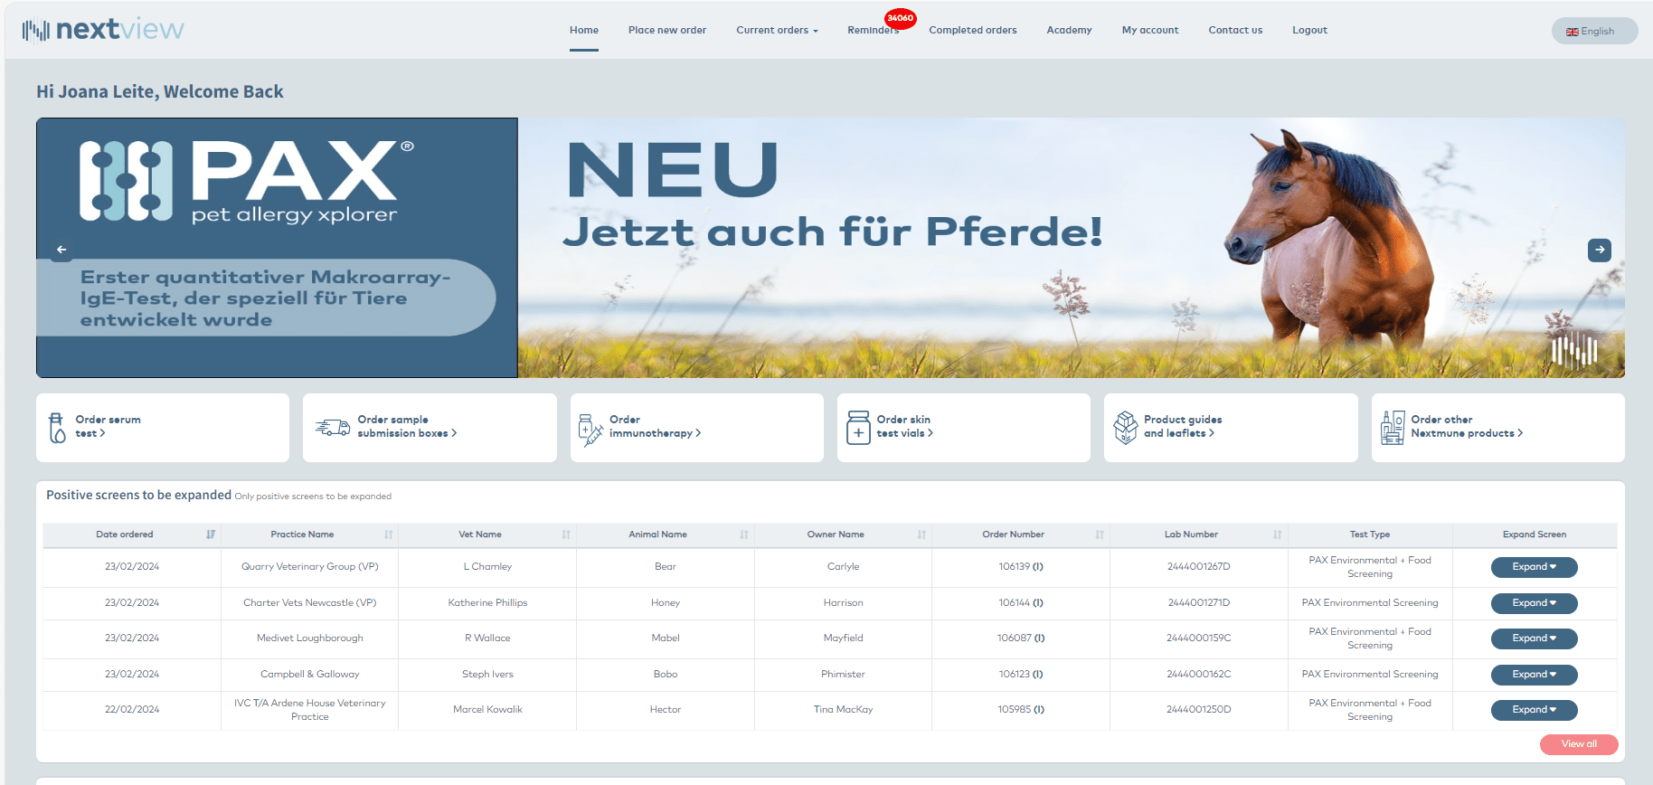Sort table by Order Number
The image size is (1653, 785).
tap(1100, 534)
